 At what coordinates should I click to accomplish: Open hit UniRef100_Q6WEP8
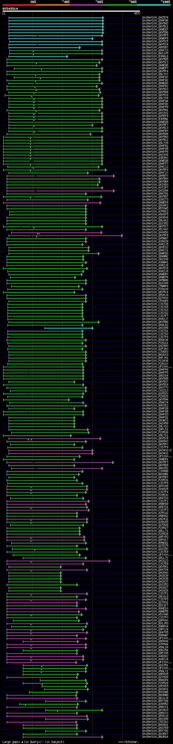pos(155,39)
